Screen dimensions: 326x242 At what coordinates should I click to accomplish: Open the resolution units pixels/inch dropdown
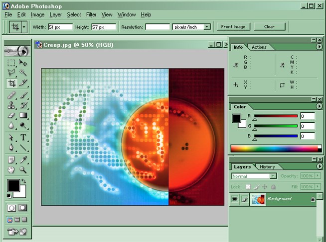tap(207, 27)
